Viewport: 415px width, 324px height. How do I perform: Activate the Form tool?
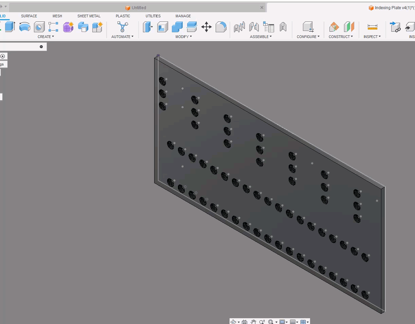[68, 27]
